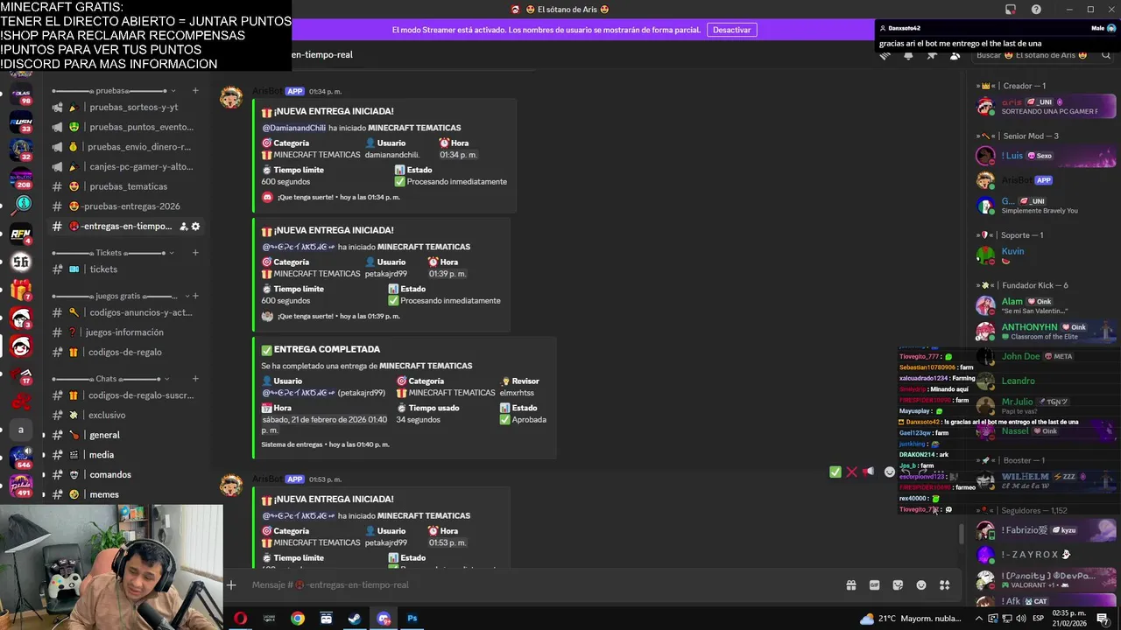Open channel settings gear for entregas-en-tiempo
The image size is (1121, 630).
(x=195, y=226)
